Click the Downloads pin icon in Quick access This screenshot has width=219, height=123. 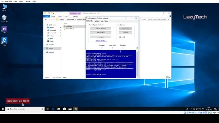[x=60, y=30]
